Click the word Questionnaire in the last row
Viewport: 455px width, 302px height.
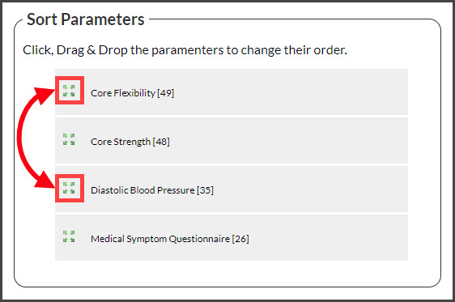click(199, 239)
